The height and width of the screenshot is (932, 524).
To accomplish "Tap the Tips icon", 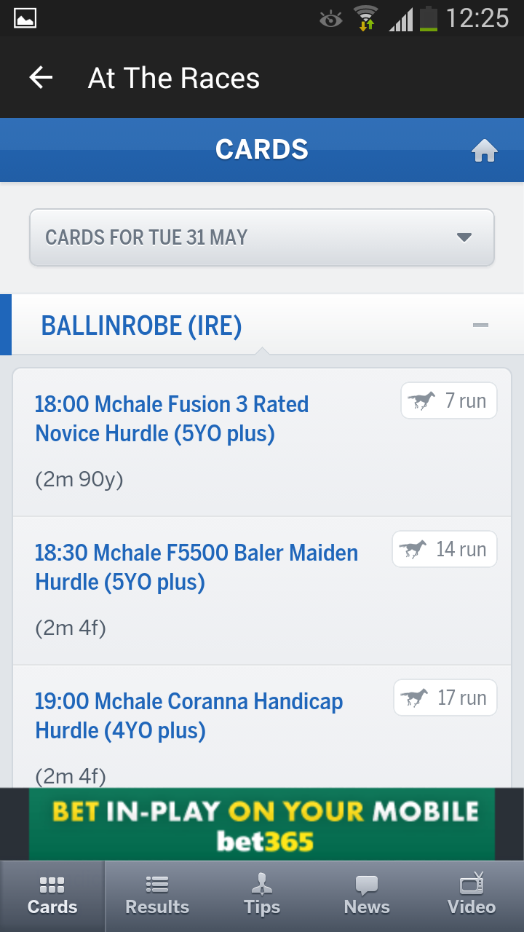I will [261, 883].
